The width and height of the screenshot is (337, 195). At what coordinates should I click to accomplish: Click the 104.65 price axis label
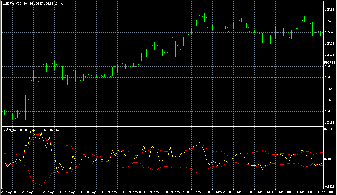pyautogui.click(x=329, y=77)
